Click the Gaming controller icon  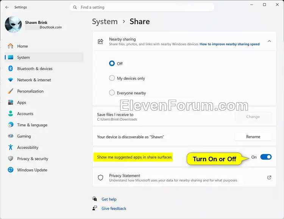(x=11, y=136)
